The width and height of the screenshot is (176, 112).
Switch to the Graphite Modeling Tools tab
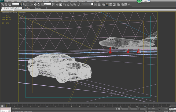12,8
